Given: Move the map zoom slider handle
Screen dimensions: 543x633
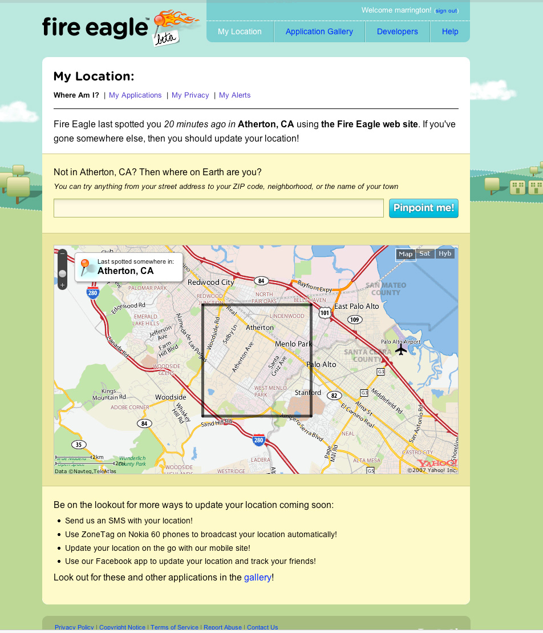Looking at the screenshot, I should pos(63,274).
